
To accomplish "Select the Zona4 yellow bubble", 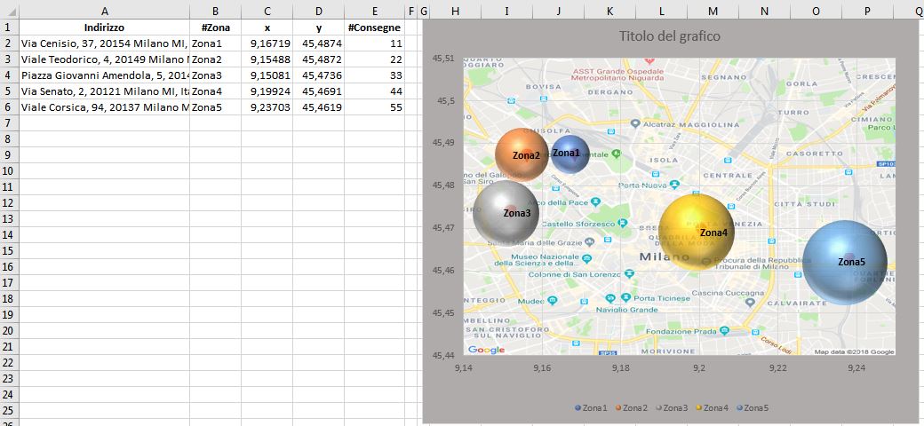I will pos(697,232).
